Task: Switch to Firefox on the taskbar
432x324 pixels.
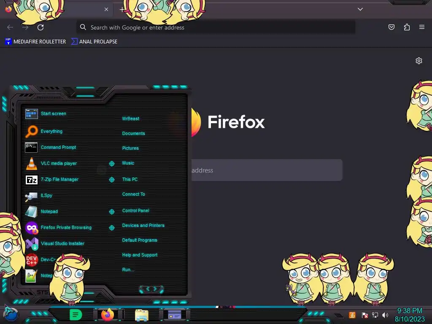Action: pyautogui.click(x=108, y=315)
